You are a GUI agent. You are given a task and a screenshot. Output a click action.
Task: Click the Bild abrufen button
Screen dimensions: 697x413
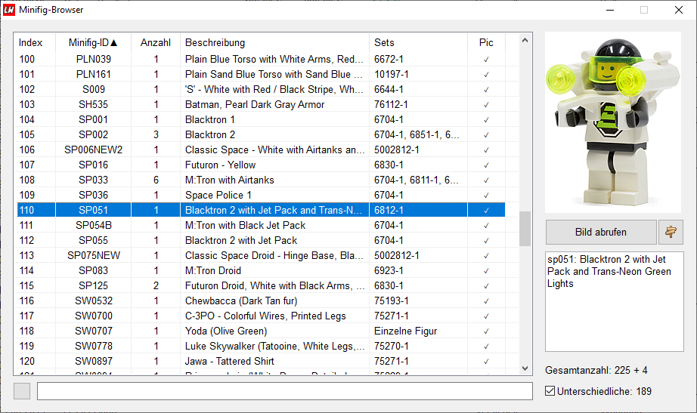(x=601, y=232)
